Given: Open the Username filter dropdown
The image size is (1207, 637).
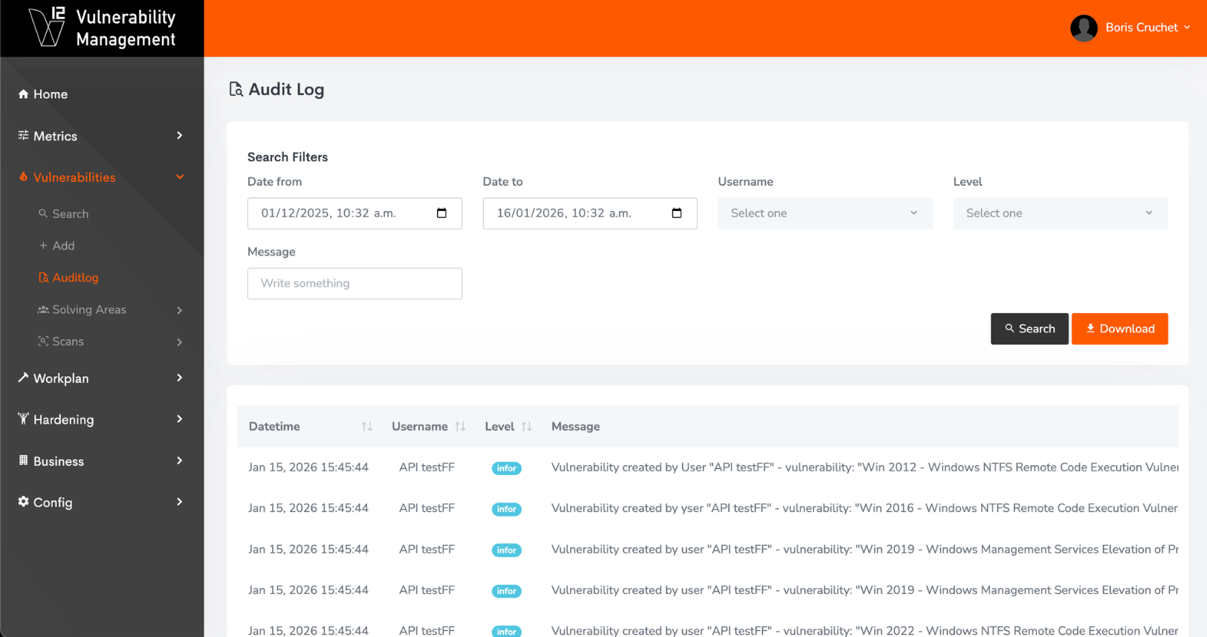Looking at the screenshot, I should pos(824,213).
